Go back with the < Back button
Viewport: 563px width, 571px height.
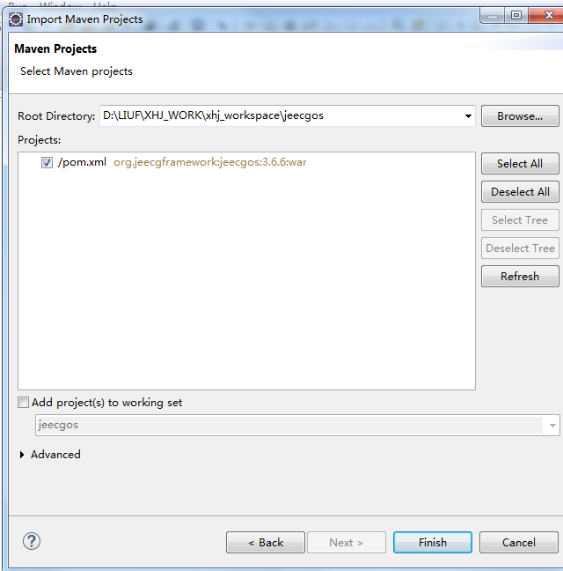(266, 542)
